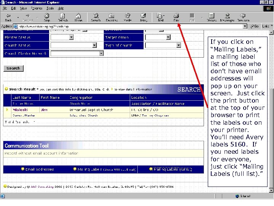Click the Association / Facilitator Name header
The width and height of the screenshot is (274, 206).
pyautogui.click(x=158, y=103)
